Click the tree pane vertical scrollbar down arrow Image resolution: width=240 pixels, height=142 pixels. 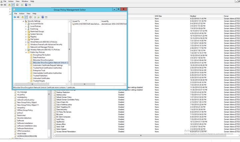click(x=69, y=82)
